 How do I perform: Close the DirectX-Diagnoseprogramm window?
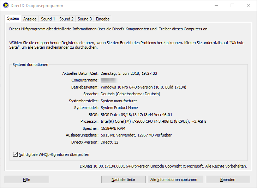[249, 5]
